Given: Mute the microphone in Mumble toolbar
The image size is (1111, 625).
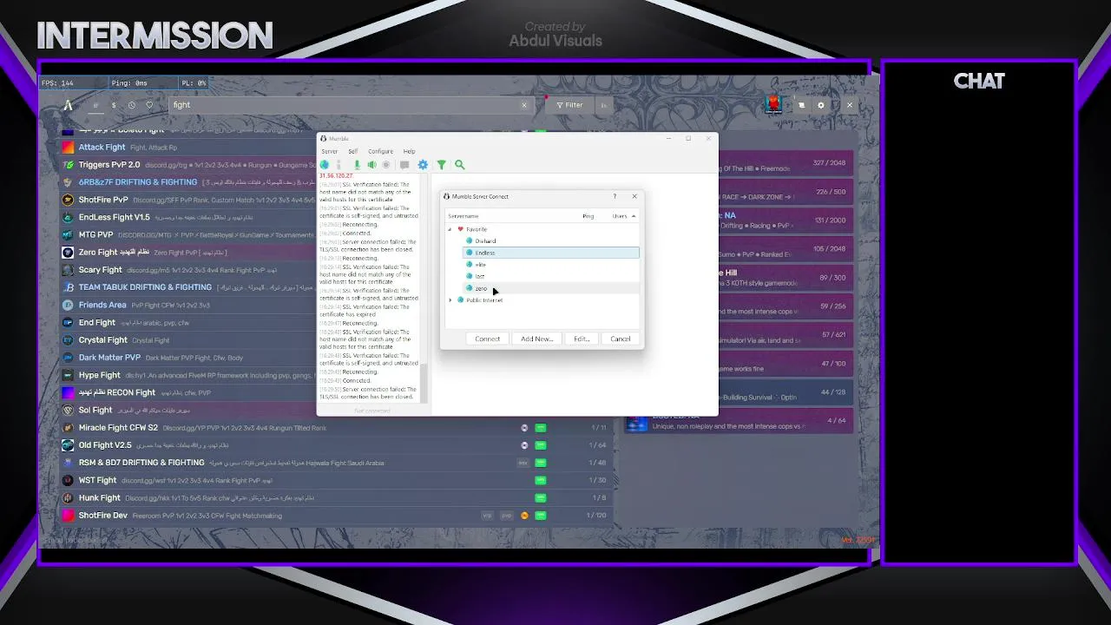Looking at the screenshot, I should coord(356,165).
